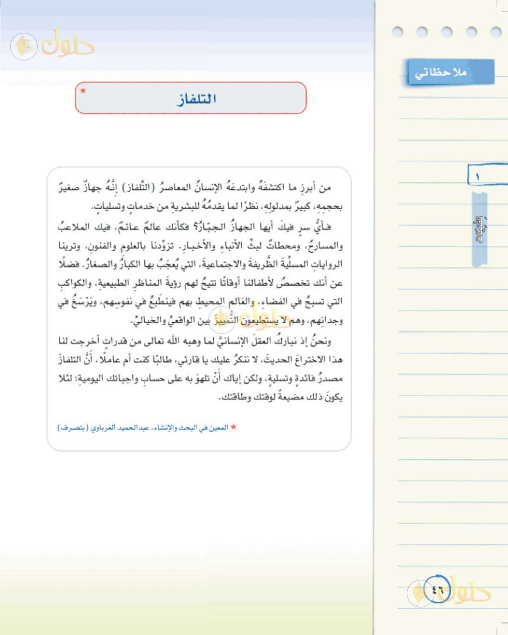Click the line starting 'فأي سر فيك أيها الجهاز'
The height and width of the screenshot is (635, 508).
tap(195, 226)
